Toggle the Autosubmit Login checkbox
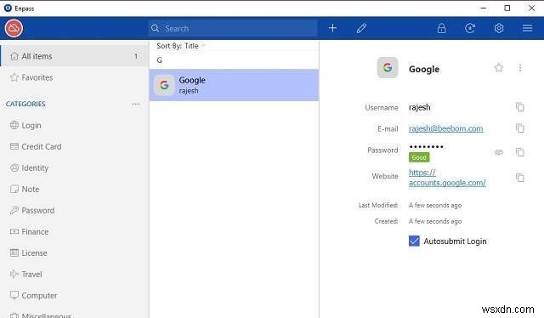Viewport: 544px width, 318px height. pyautogui.click(x=414, y=241)
